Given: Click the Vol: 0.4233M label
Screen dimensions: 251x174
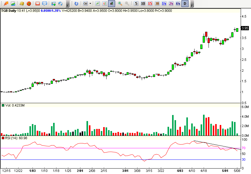Looking at the screenshot, I should pos(15,105).
